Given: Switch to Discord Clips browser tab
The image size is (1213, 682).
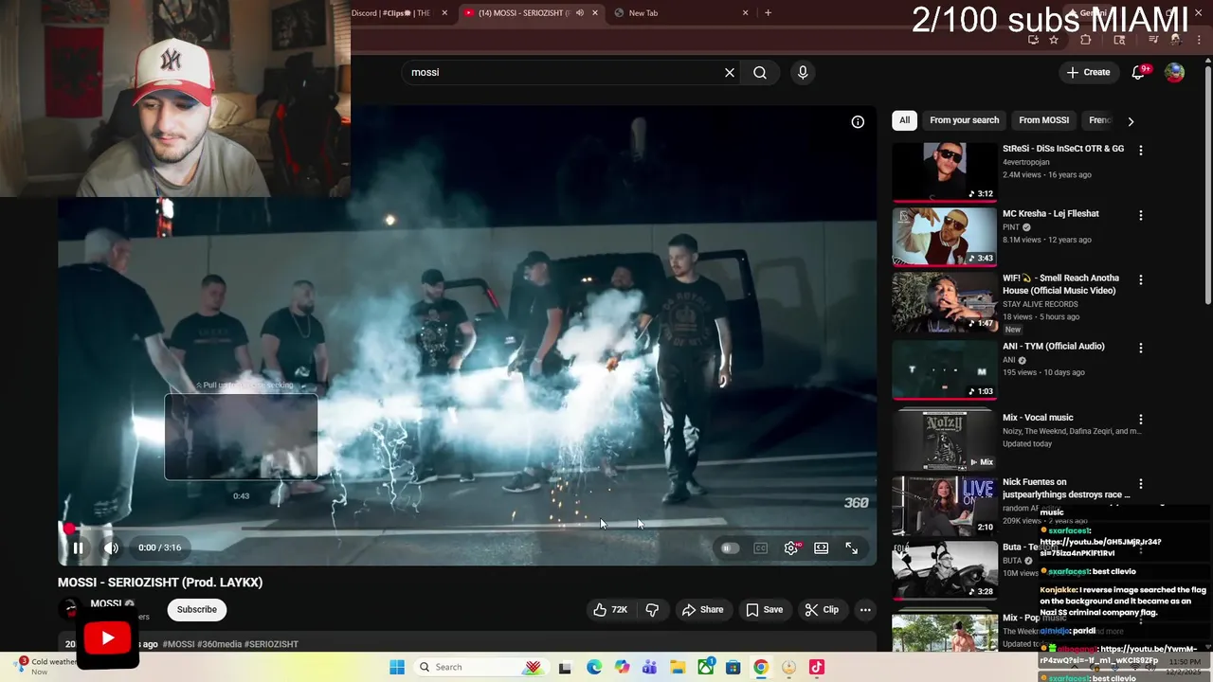Looking at the screenshot, I should click(390, 13).
